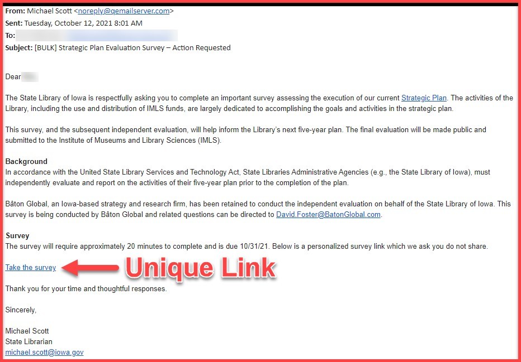Click the bold Survey heading
521x362 pixels.
point(17,236)
